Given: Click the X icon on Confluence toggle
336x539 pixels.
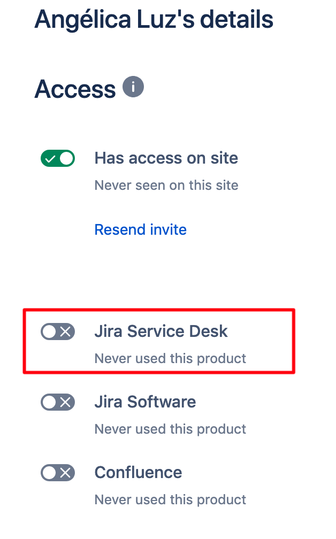Looking at the screenshot, I should click(x=64, y=473).
